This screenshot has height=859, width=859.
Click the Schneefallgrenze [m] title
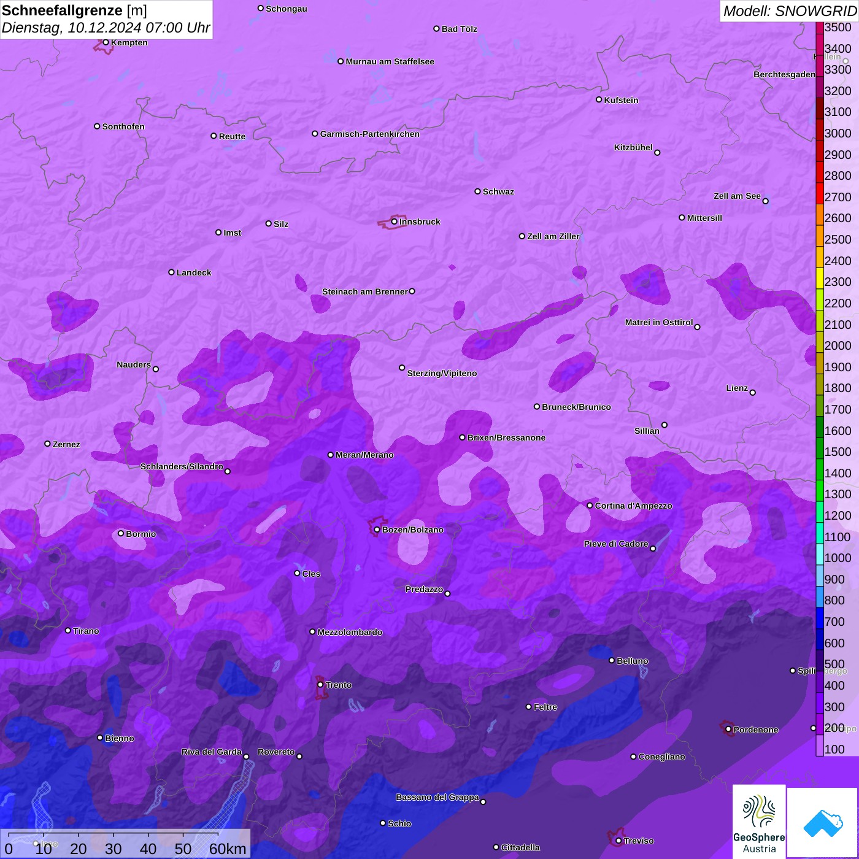pos(75,10)
